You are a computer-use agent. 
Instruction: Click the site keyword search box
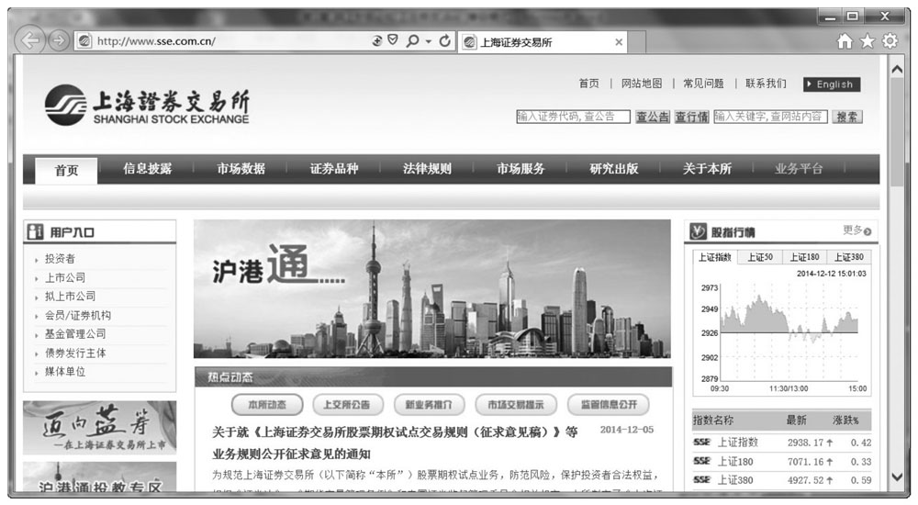click(770, 117)
